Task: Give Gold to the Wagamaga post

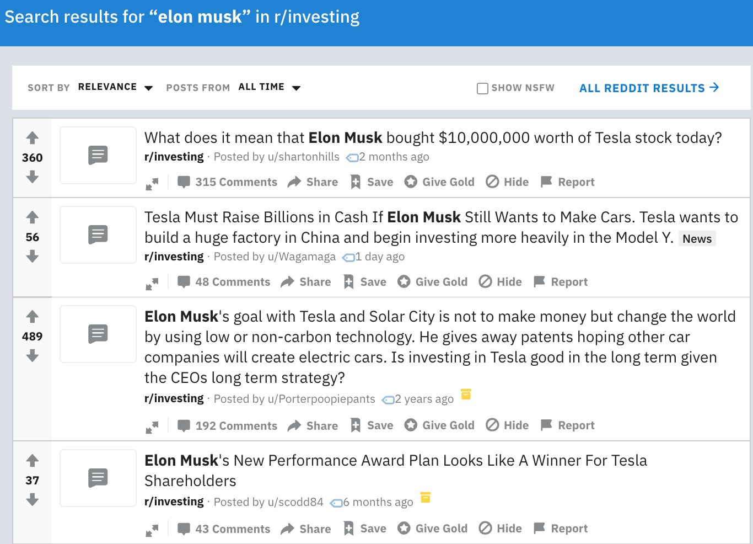Action: [x=433, y=282]
